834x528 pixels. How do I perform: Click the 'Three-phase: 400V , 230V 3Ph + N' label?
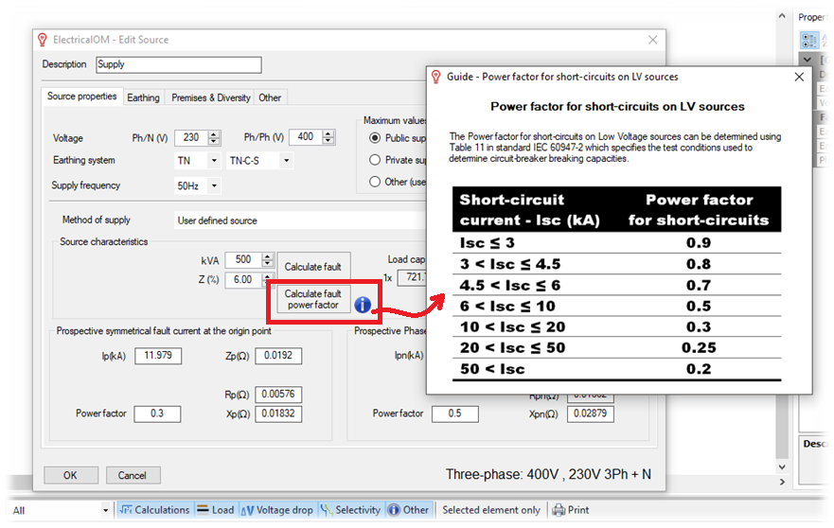pos(548,474)
